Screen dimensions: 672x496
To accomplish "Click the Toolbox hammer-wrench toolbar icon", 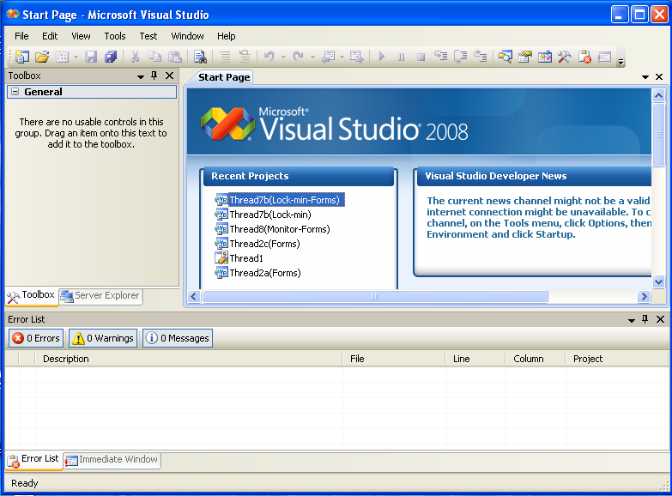I will coord(565,57).
